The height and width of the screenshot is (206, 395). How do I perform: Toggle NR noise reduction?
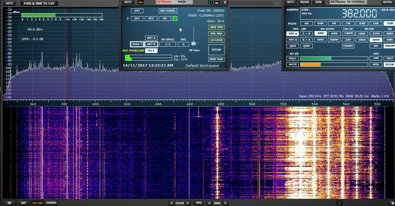pos(376,46)
